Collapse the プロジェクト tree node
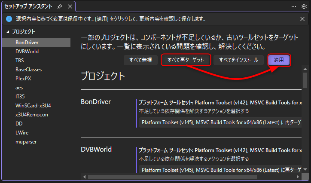This screenshot has width=311, height=183. click(7, 32)
